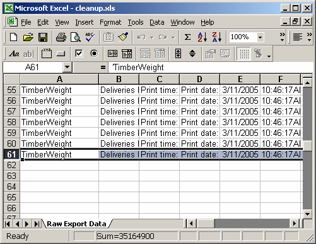Click the horizontal scrollbar thumb
Screen dimensions: 316x244
click(206, 224)
